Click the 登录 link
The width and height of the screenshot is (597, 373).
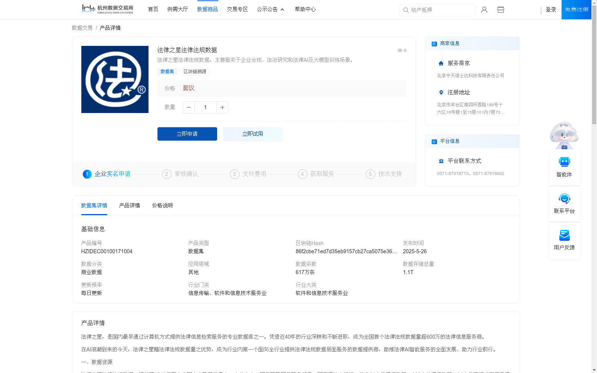coord(551,10)
